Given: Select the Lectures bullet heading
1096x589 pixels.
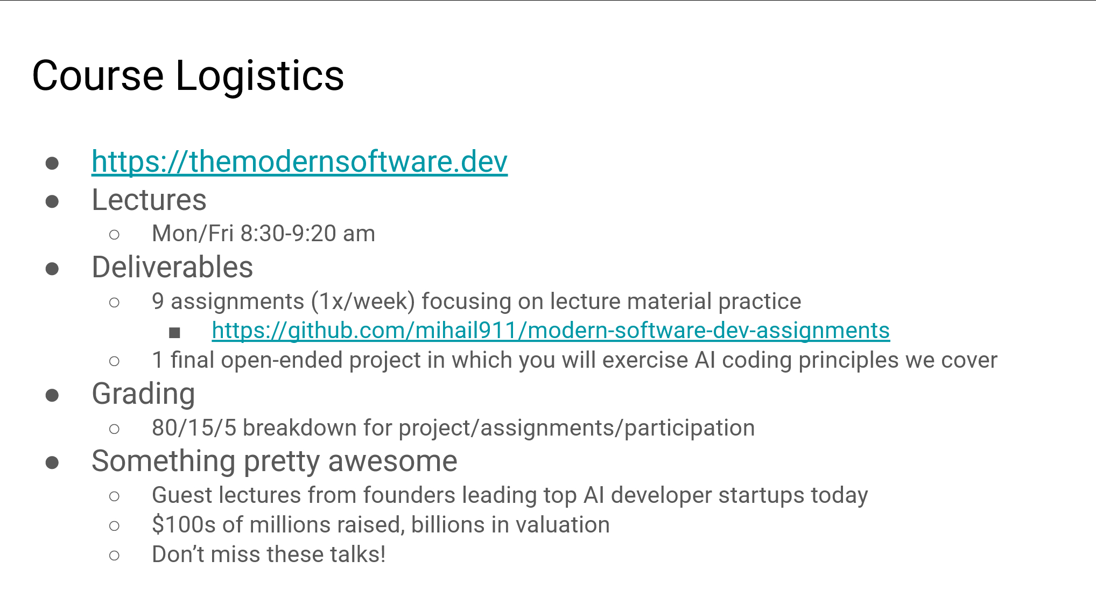Looking at the screenshot, I should click(149, 200).
